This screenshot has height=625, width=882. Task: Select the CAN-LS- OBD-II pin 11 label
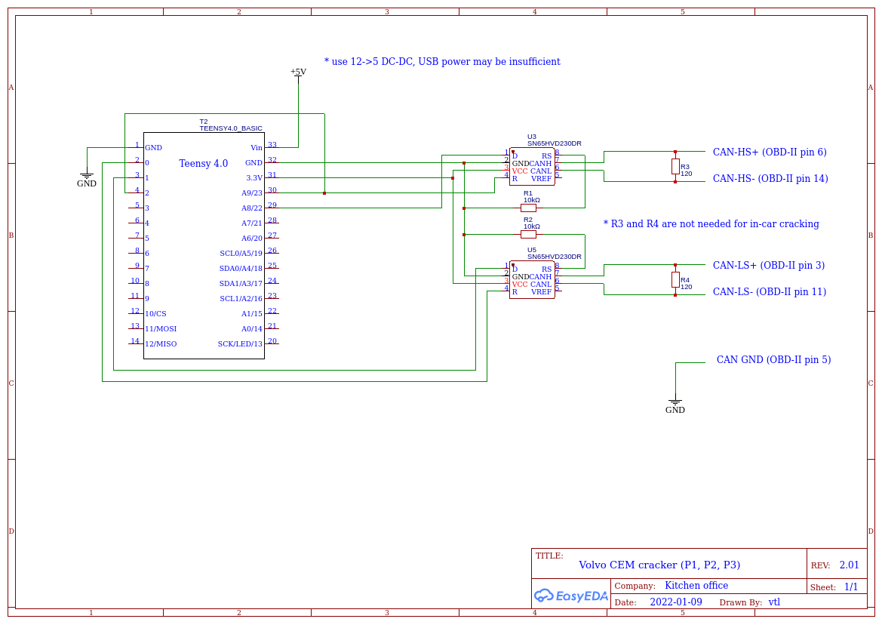[x=771, y=291]
